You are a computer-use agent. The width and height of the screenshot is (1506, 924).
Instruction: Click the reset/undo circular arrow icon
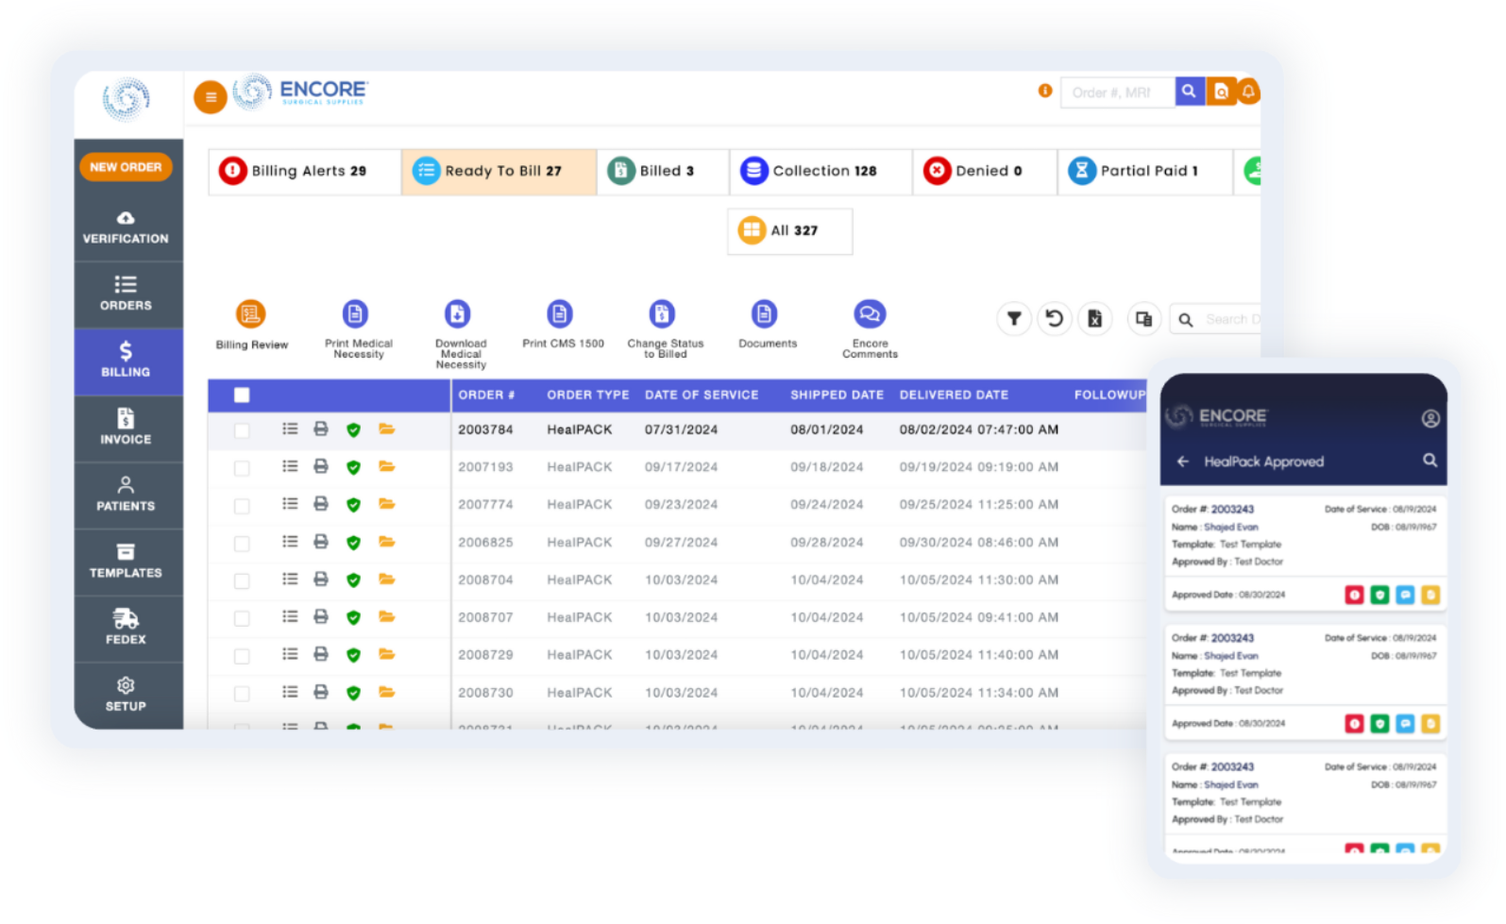(1054, 319)
